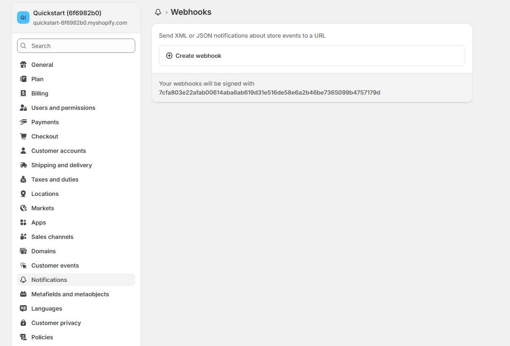Open the Users and permissions settings

click(63, 108)
